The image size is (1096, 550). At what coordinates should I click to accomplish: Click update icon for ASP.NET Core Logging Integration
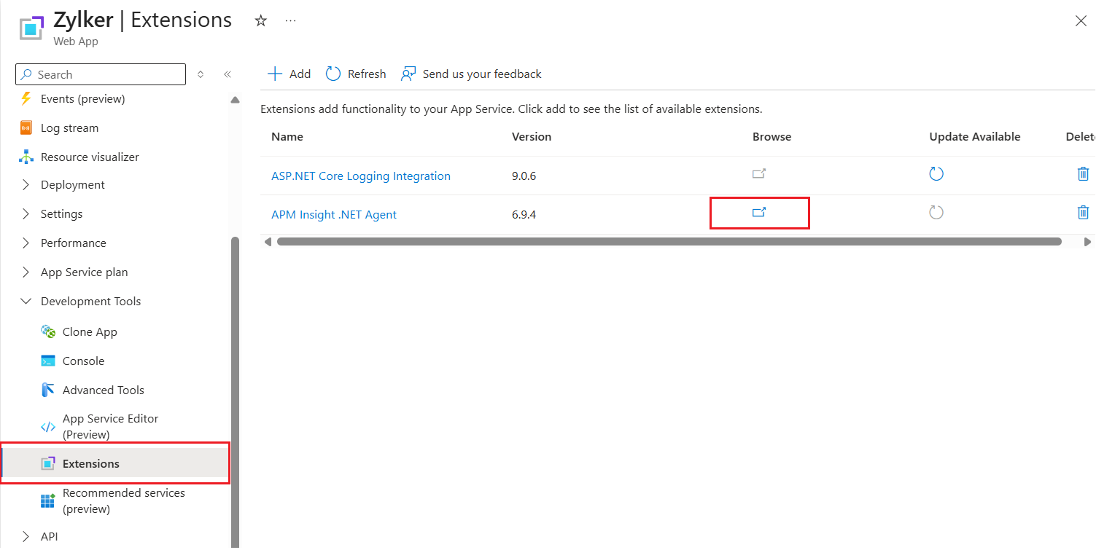pos(936,174)
